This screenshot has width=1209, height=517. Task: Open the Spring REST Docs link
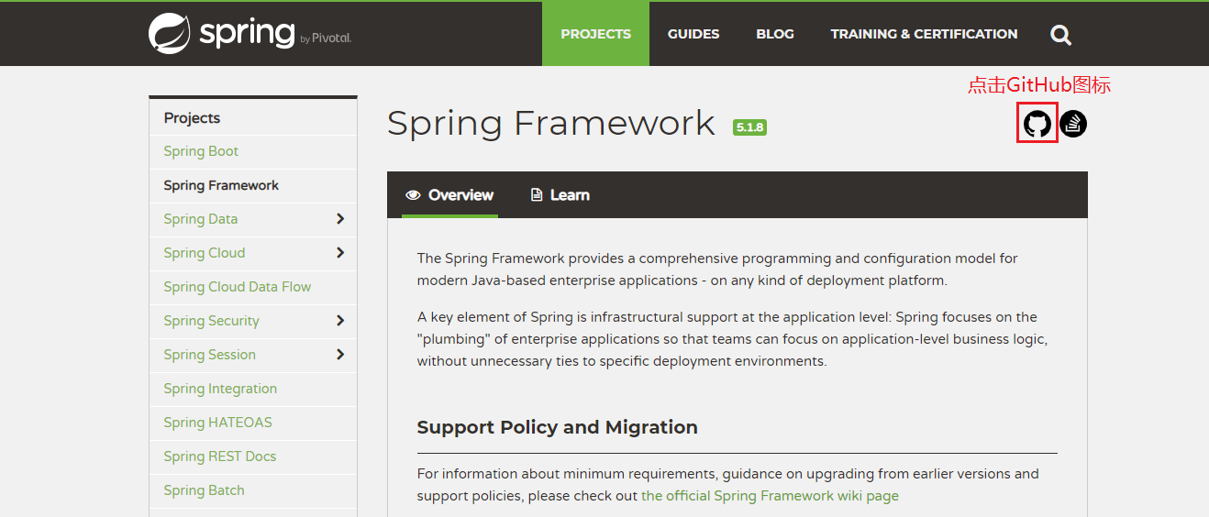(x=219, y=456)
